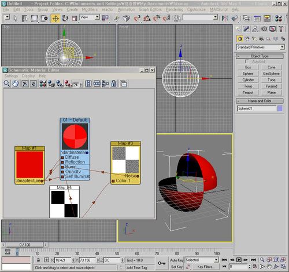Click the Align tool icon
The width and height of the screenshot is (289, 272).
click(235, 19)
